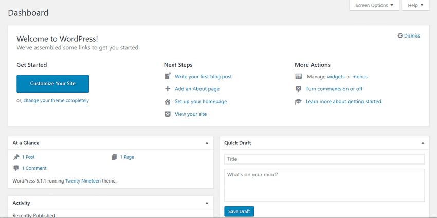Viewport: 437px width, 218px height.
Task: Open the Twenty Nineteen theme link
Action: pyautogui.click(x=83, y=181)
